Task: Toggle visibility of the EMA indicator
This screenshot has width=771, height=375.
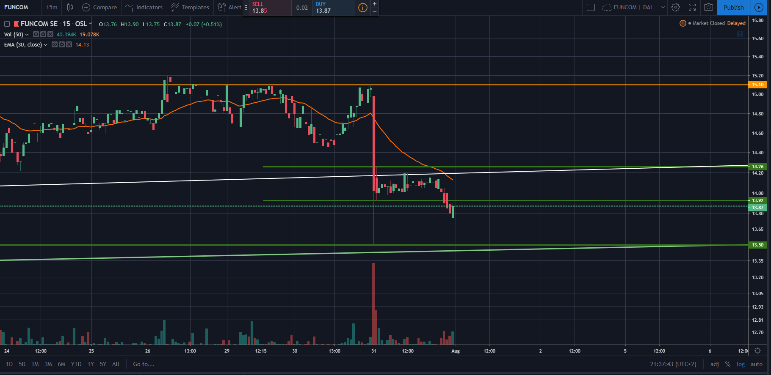Action: point(55,44)
